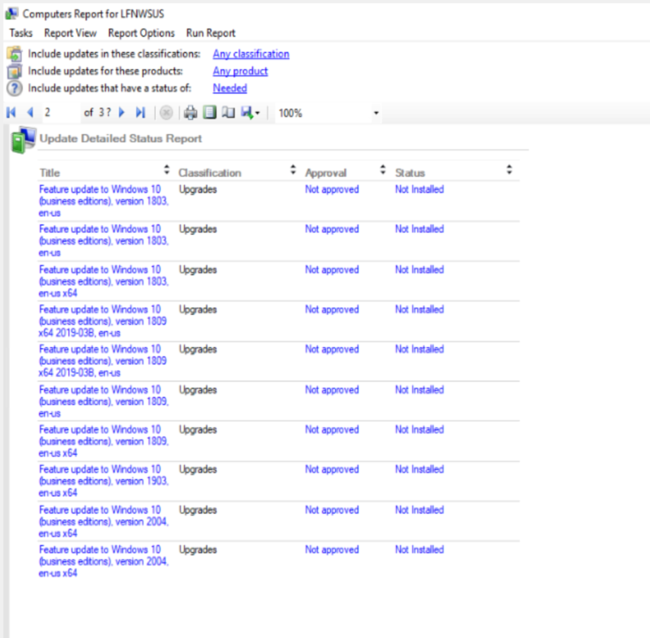This screenshot has height=638, width=650.
Task: Click the Computers Report title bar icon
Action: click(11, 14)
